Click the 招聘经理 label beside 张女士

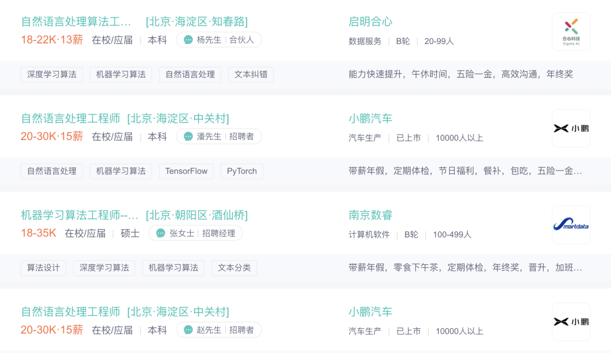click(218, 233)
